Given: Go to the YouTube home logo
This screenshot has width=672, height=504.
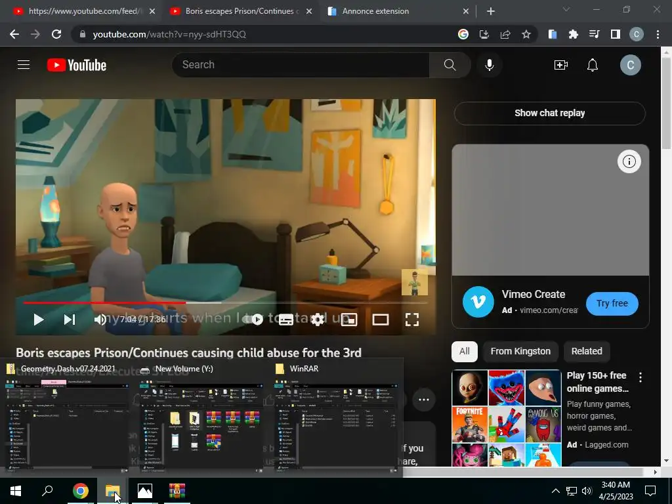Looking at the screenshot, I should click(x=77, y=65).
